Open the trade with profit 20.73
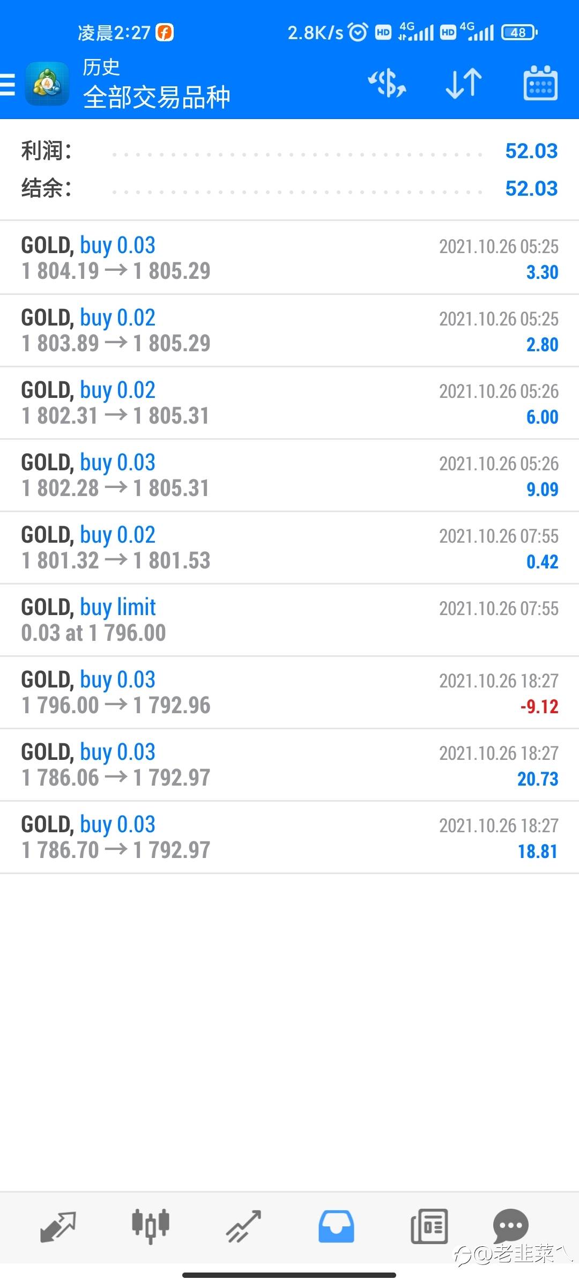Image resolution: width=579 pixels, height=1287 pixels. tap(289, 765)
